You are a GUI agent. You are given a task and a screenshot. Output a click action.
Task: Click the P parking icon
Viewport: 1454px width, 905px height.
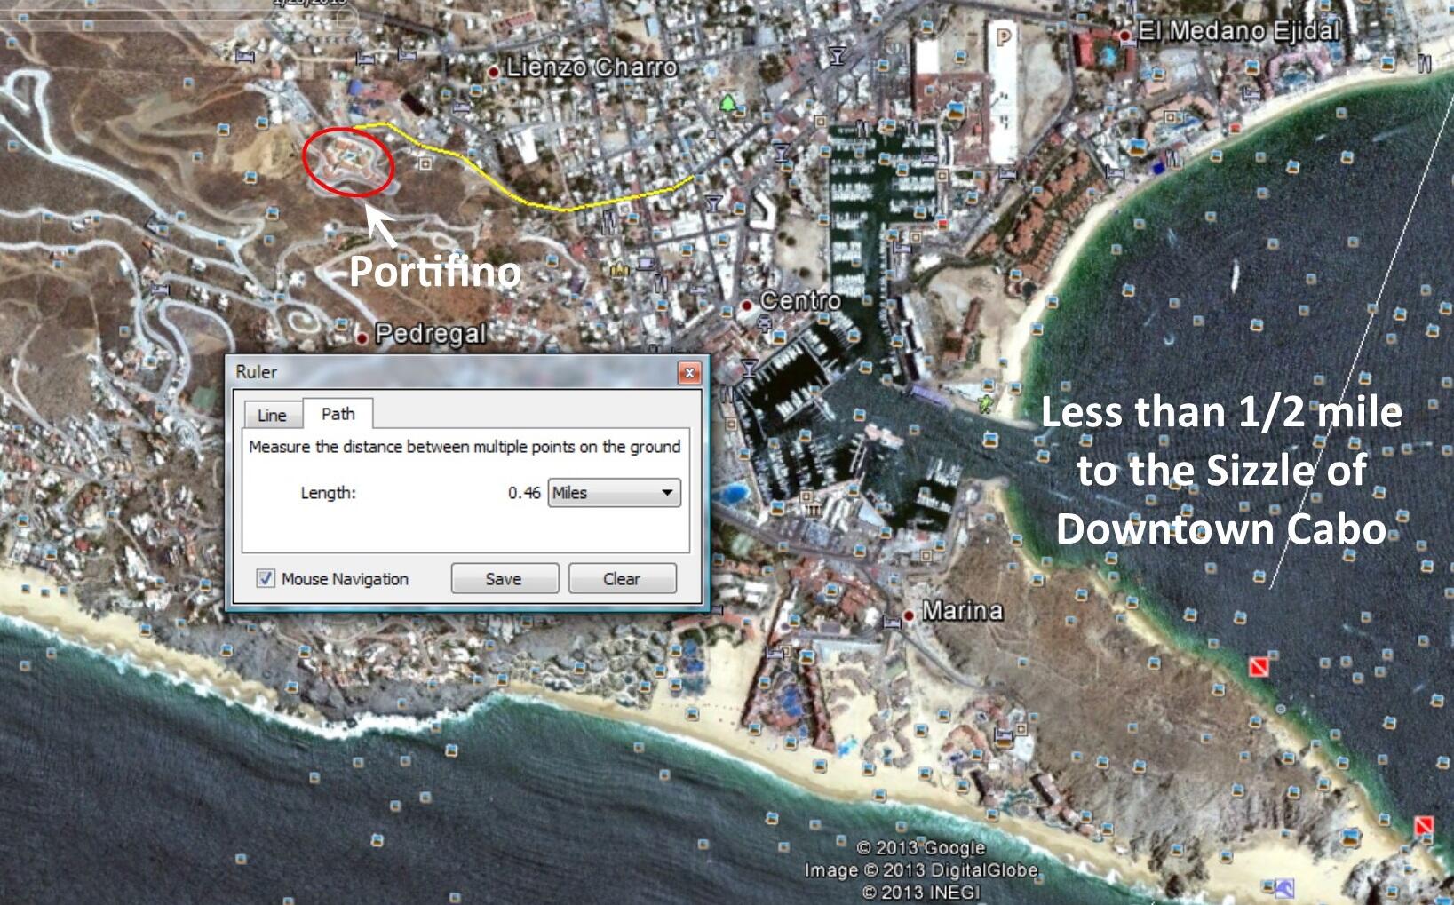(x=1004, y=37)
